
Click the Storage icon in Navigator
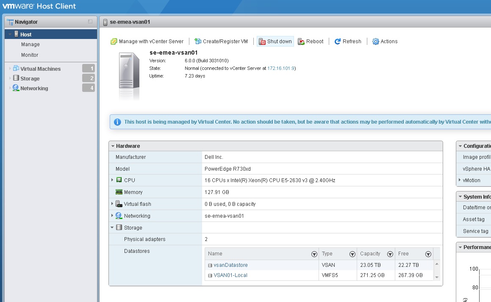click(x=16, y=78)
